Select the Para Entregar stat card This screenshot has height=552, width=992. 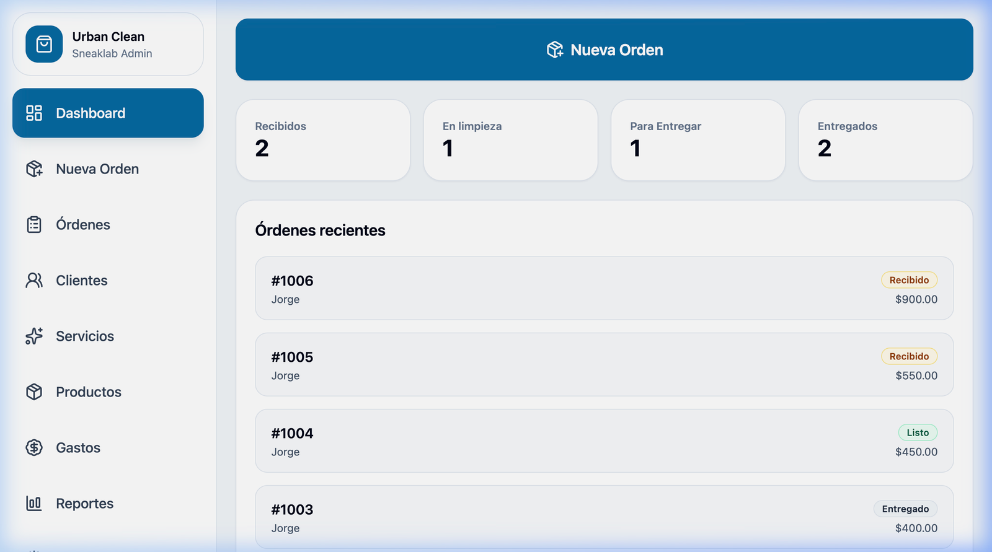coord(698,140)
